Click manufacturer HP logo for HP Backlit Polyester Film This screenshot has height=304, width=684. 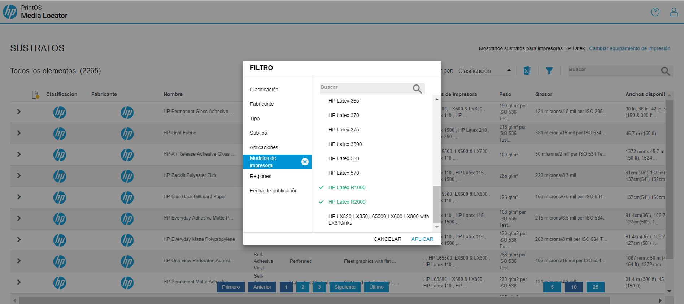[127, 176]
